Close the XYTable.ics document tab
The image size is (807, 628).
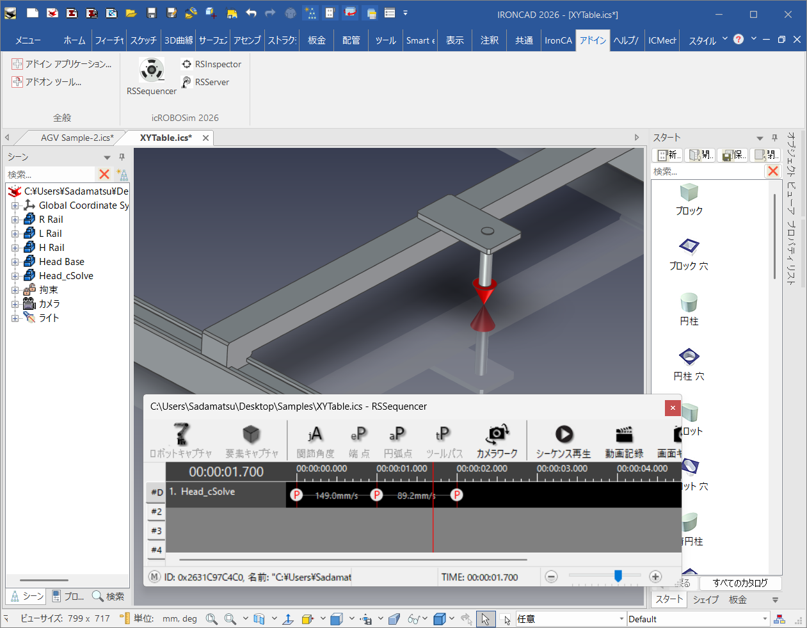[205, 138]
